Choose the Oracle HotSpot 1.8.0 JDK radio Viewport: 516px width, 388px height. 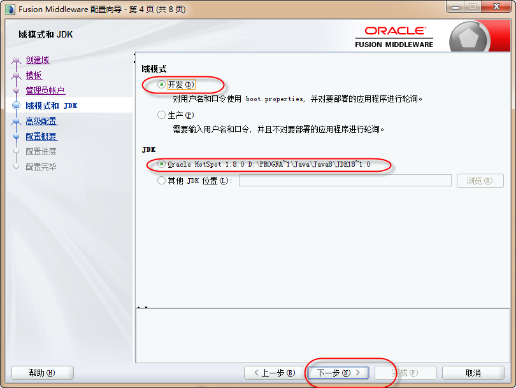point(161,164)
